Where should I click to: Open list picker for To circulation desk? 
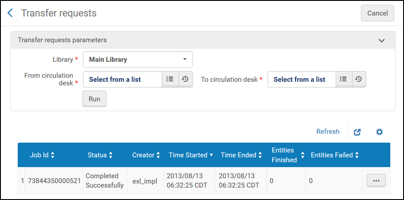click(343, 79)
